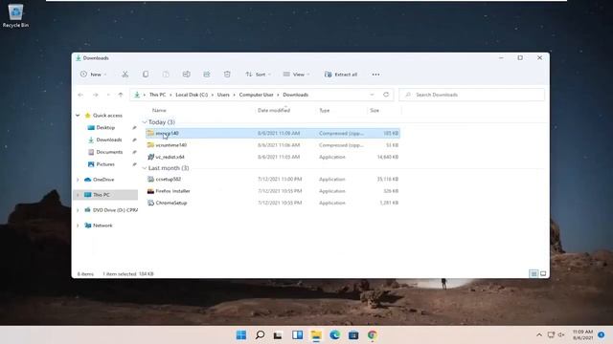Collapse the Last month (3) group
Screen dimensions: 613x344
click(x=145, y=168)
